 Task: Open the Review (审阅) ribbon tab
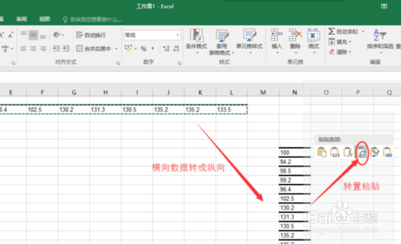pyautogui.click(x=21, y=19)
